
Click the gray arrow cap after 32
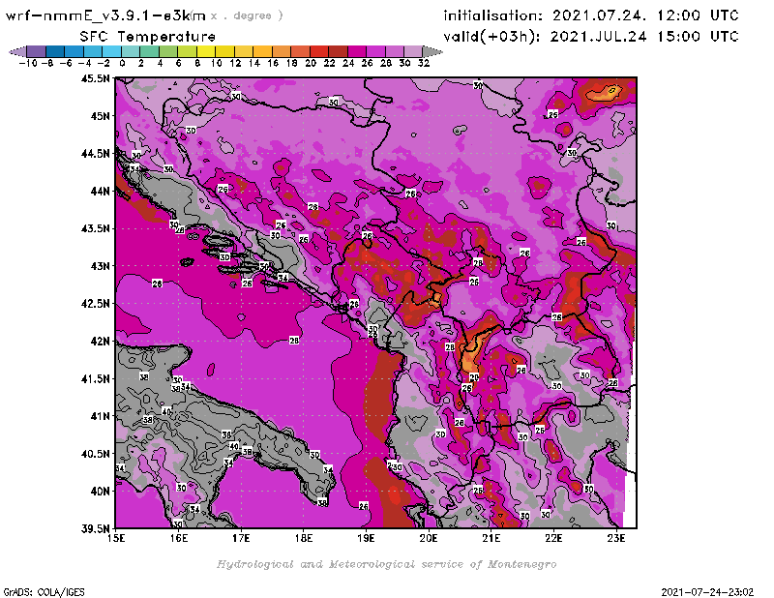432,51
